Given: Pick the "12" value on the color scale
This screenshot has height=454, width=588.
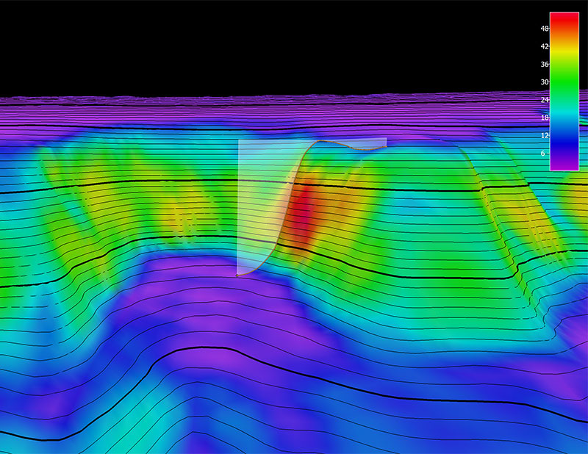Looking at the screenshot, I should click(x=544, y=135).
